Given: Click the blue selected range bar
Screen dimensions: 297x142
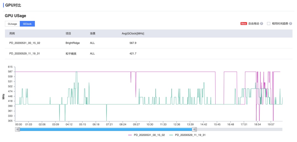Looking at the screenshot, I should 106,129.
